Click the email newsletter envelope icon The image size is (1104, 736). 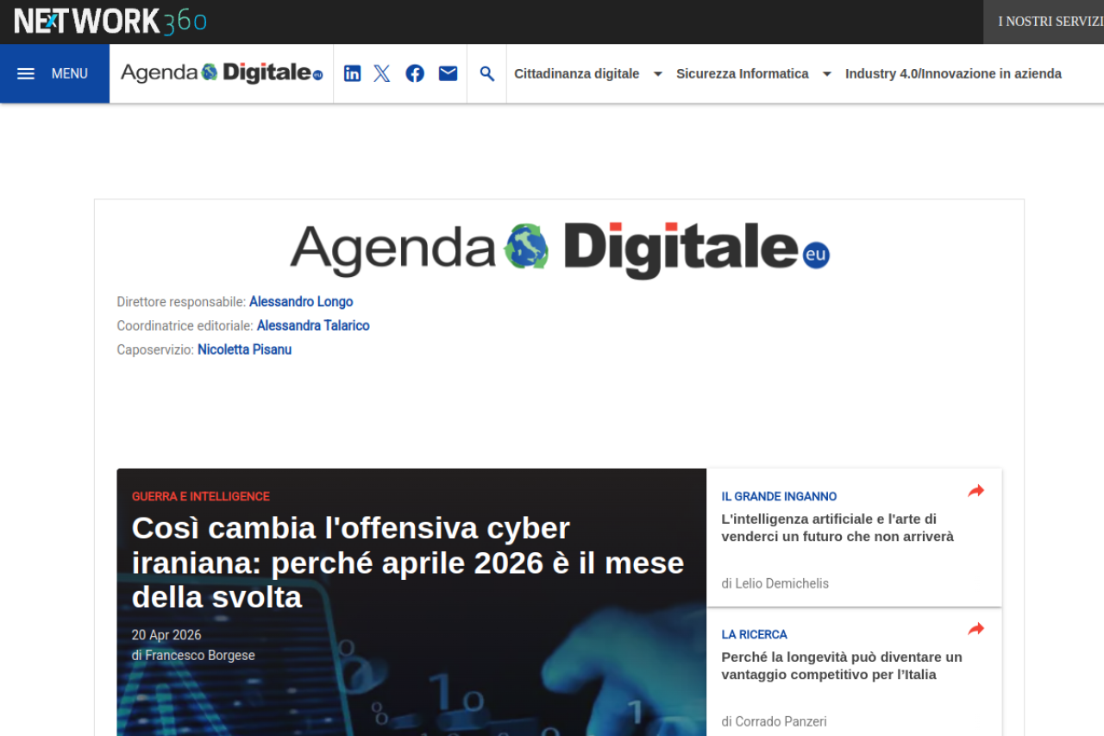click(448, 73)
